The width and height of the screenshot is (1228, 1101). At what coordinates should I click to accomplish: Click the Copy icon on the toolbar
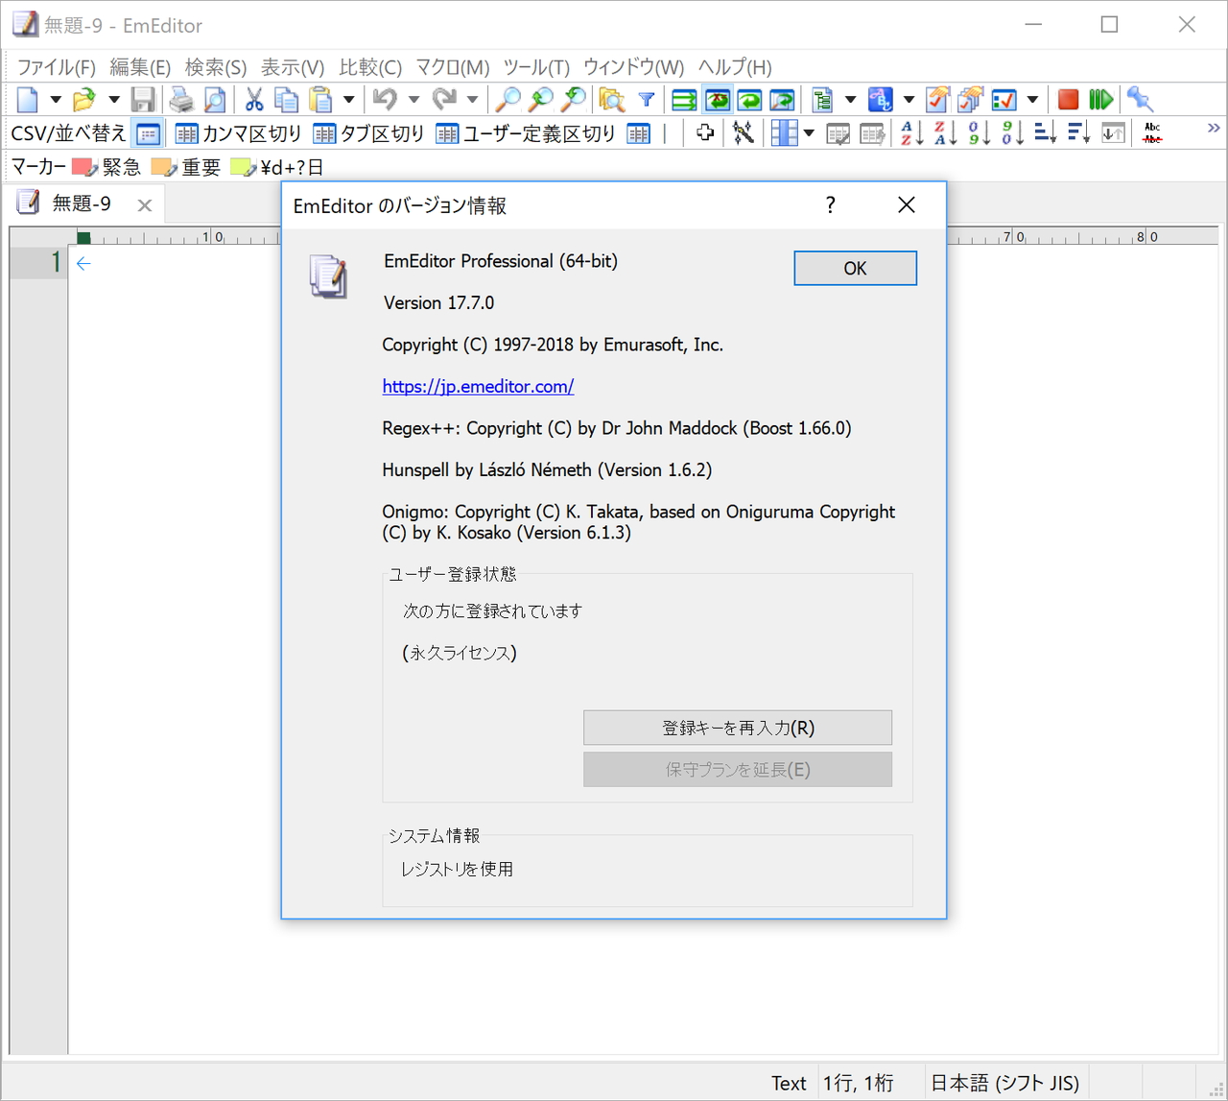(x=286, y=99)
